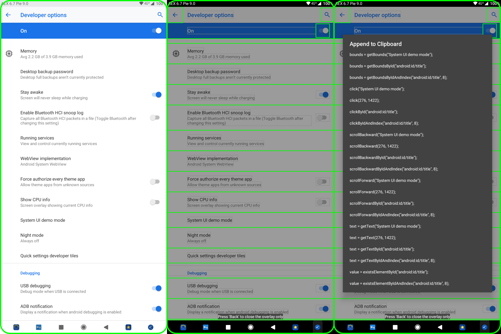Launch the blue 'M' app from navigation bar
Image resolution: width=501 pixels, height=334 pixels.
(x=38, y=327)
